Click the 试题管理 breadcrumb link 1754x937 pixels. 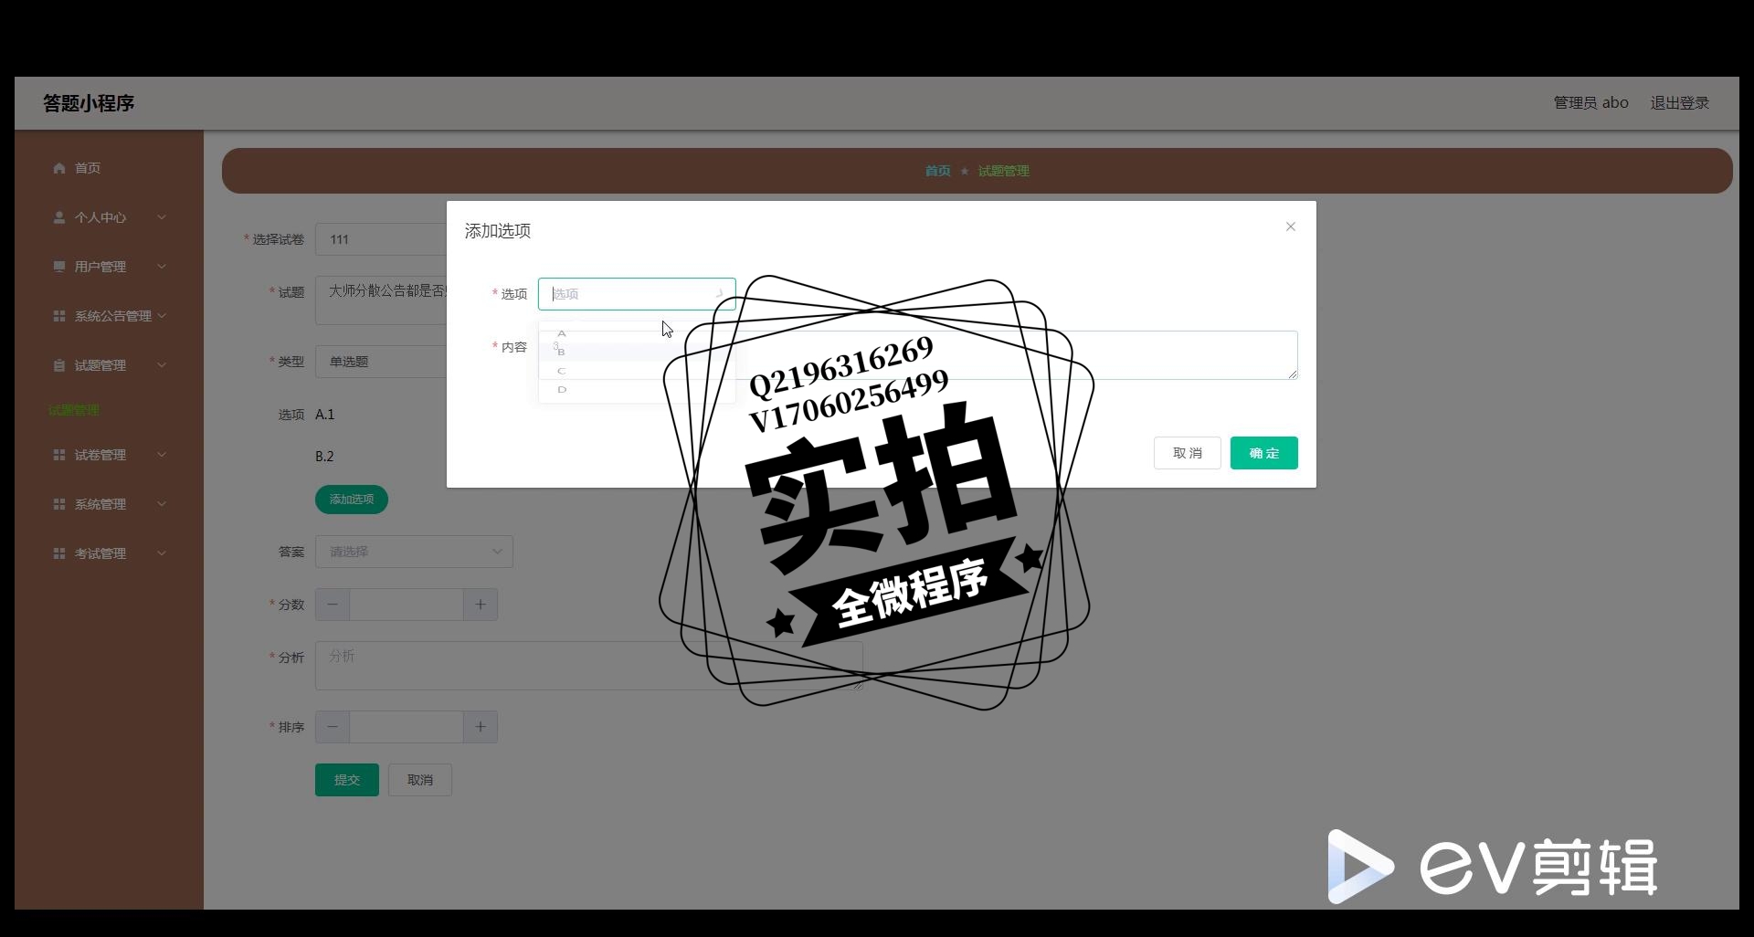(x=1003, y=171)
